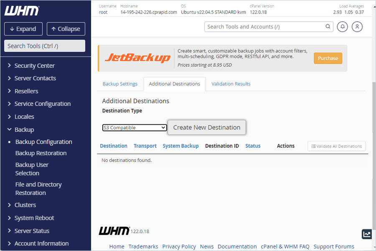The height and width of the screenshot is (251, 376).
Task: Expand the Service Configuration section
Action: [x=43, y=104]
